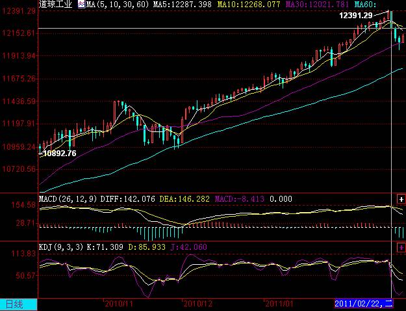Open the MA(5,10,30,60) indicator label
406x311 pixels.
[x=118, y=5]
